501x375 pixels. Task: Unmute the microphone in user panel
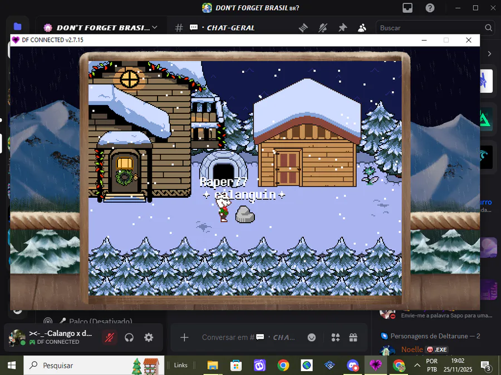click(109, 337)
